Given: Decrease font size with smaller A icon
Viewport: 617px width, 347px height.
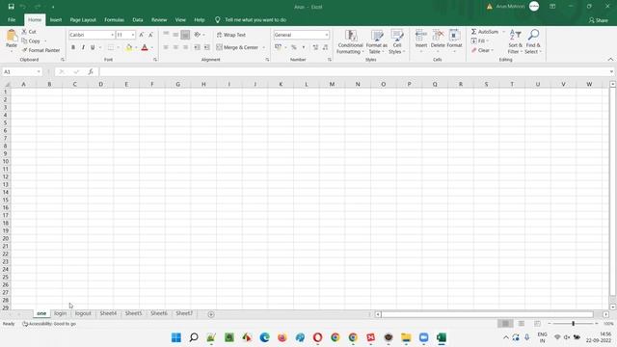Looking at the screenshot, I should pyautogui.click(x=150, y=35).
